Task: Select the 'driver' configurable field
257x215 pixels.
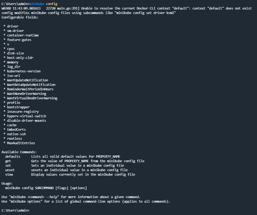Action: 13,26
